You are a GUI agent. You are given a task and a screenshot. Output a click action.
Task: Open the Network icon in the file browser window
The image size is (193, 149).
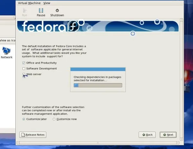tap(6, 53)
